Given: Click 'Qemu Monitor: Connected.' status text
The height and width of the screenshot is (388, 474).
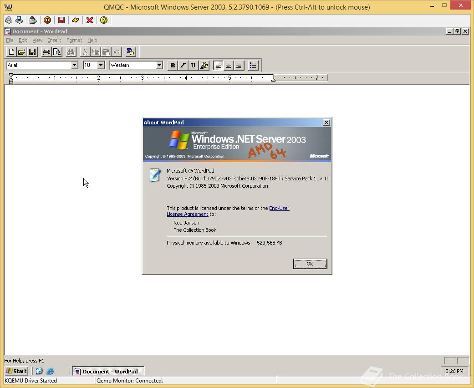Looking at the screenshot, I should [130, 380].
